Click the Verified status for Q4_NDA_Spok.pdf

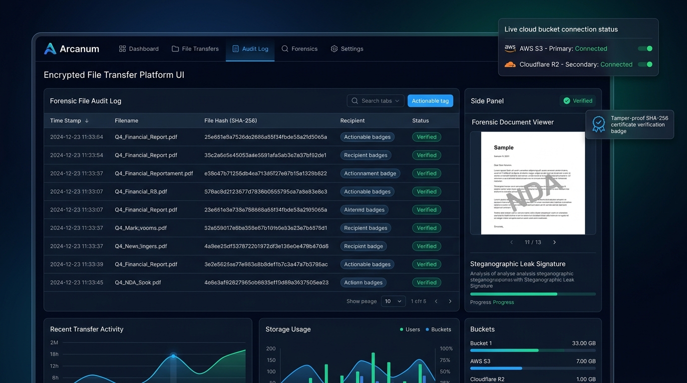tap(427, 283)
